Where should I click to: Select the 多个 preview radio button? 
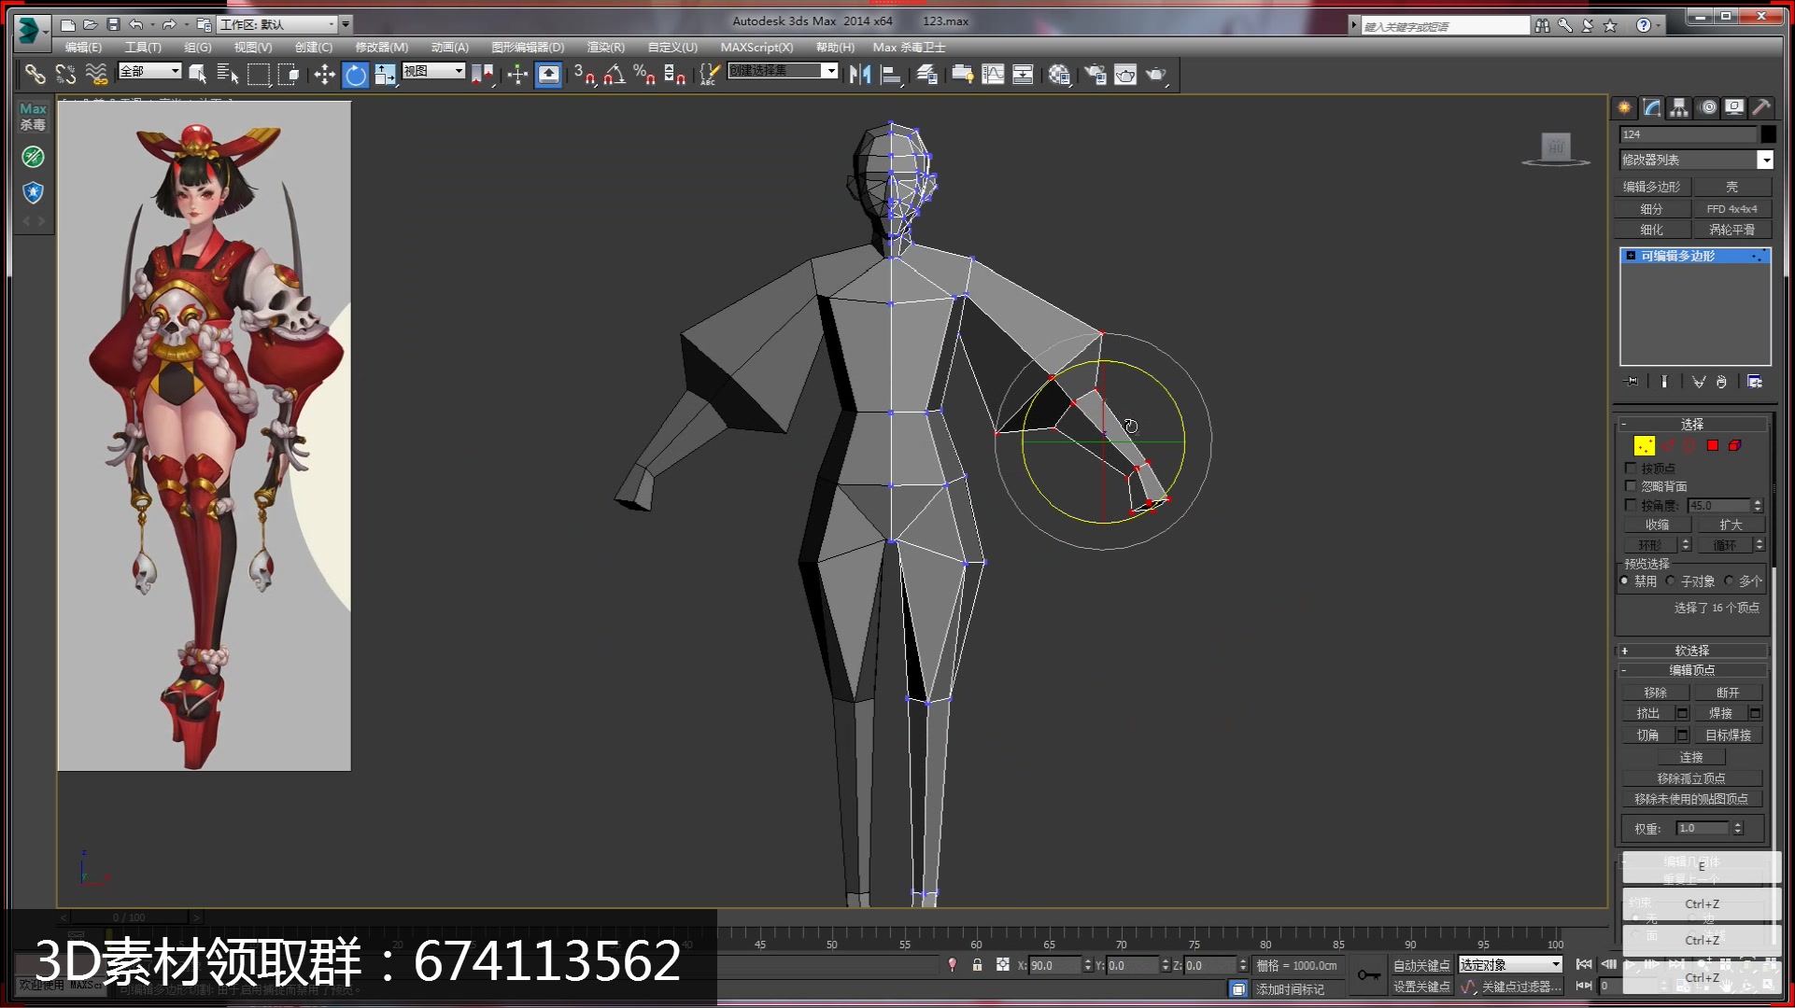click(x=1729, y=581)
